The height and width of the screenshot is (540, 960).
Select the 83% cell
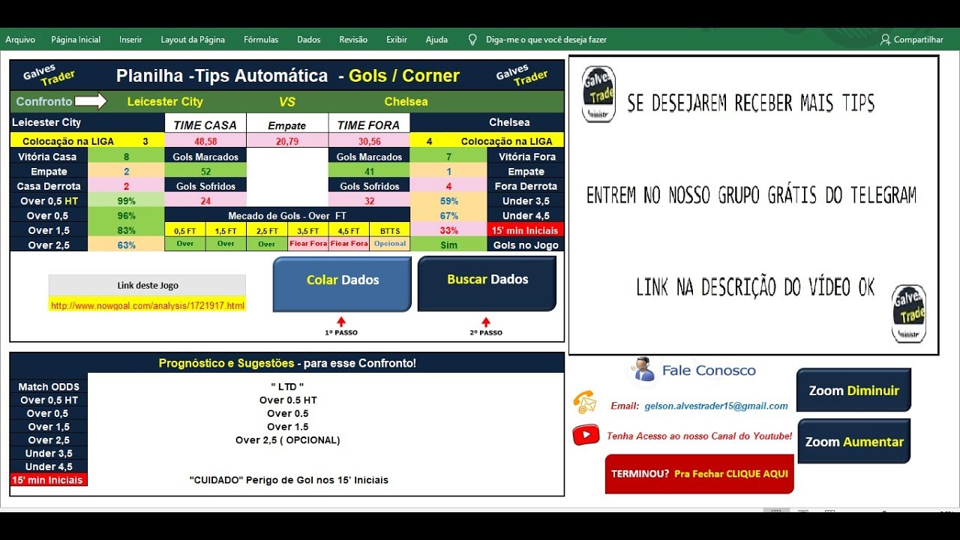[x=126, y=230]
